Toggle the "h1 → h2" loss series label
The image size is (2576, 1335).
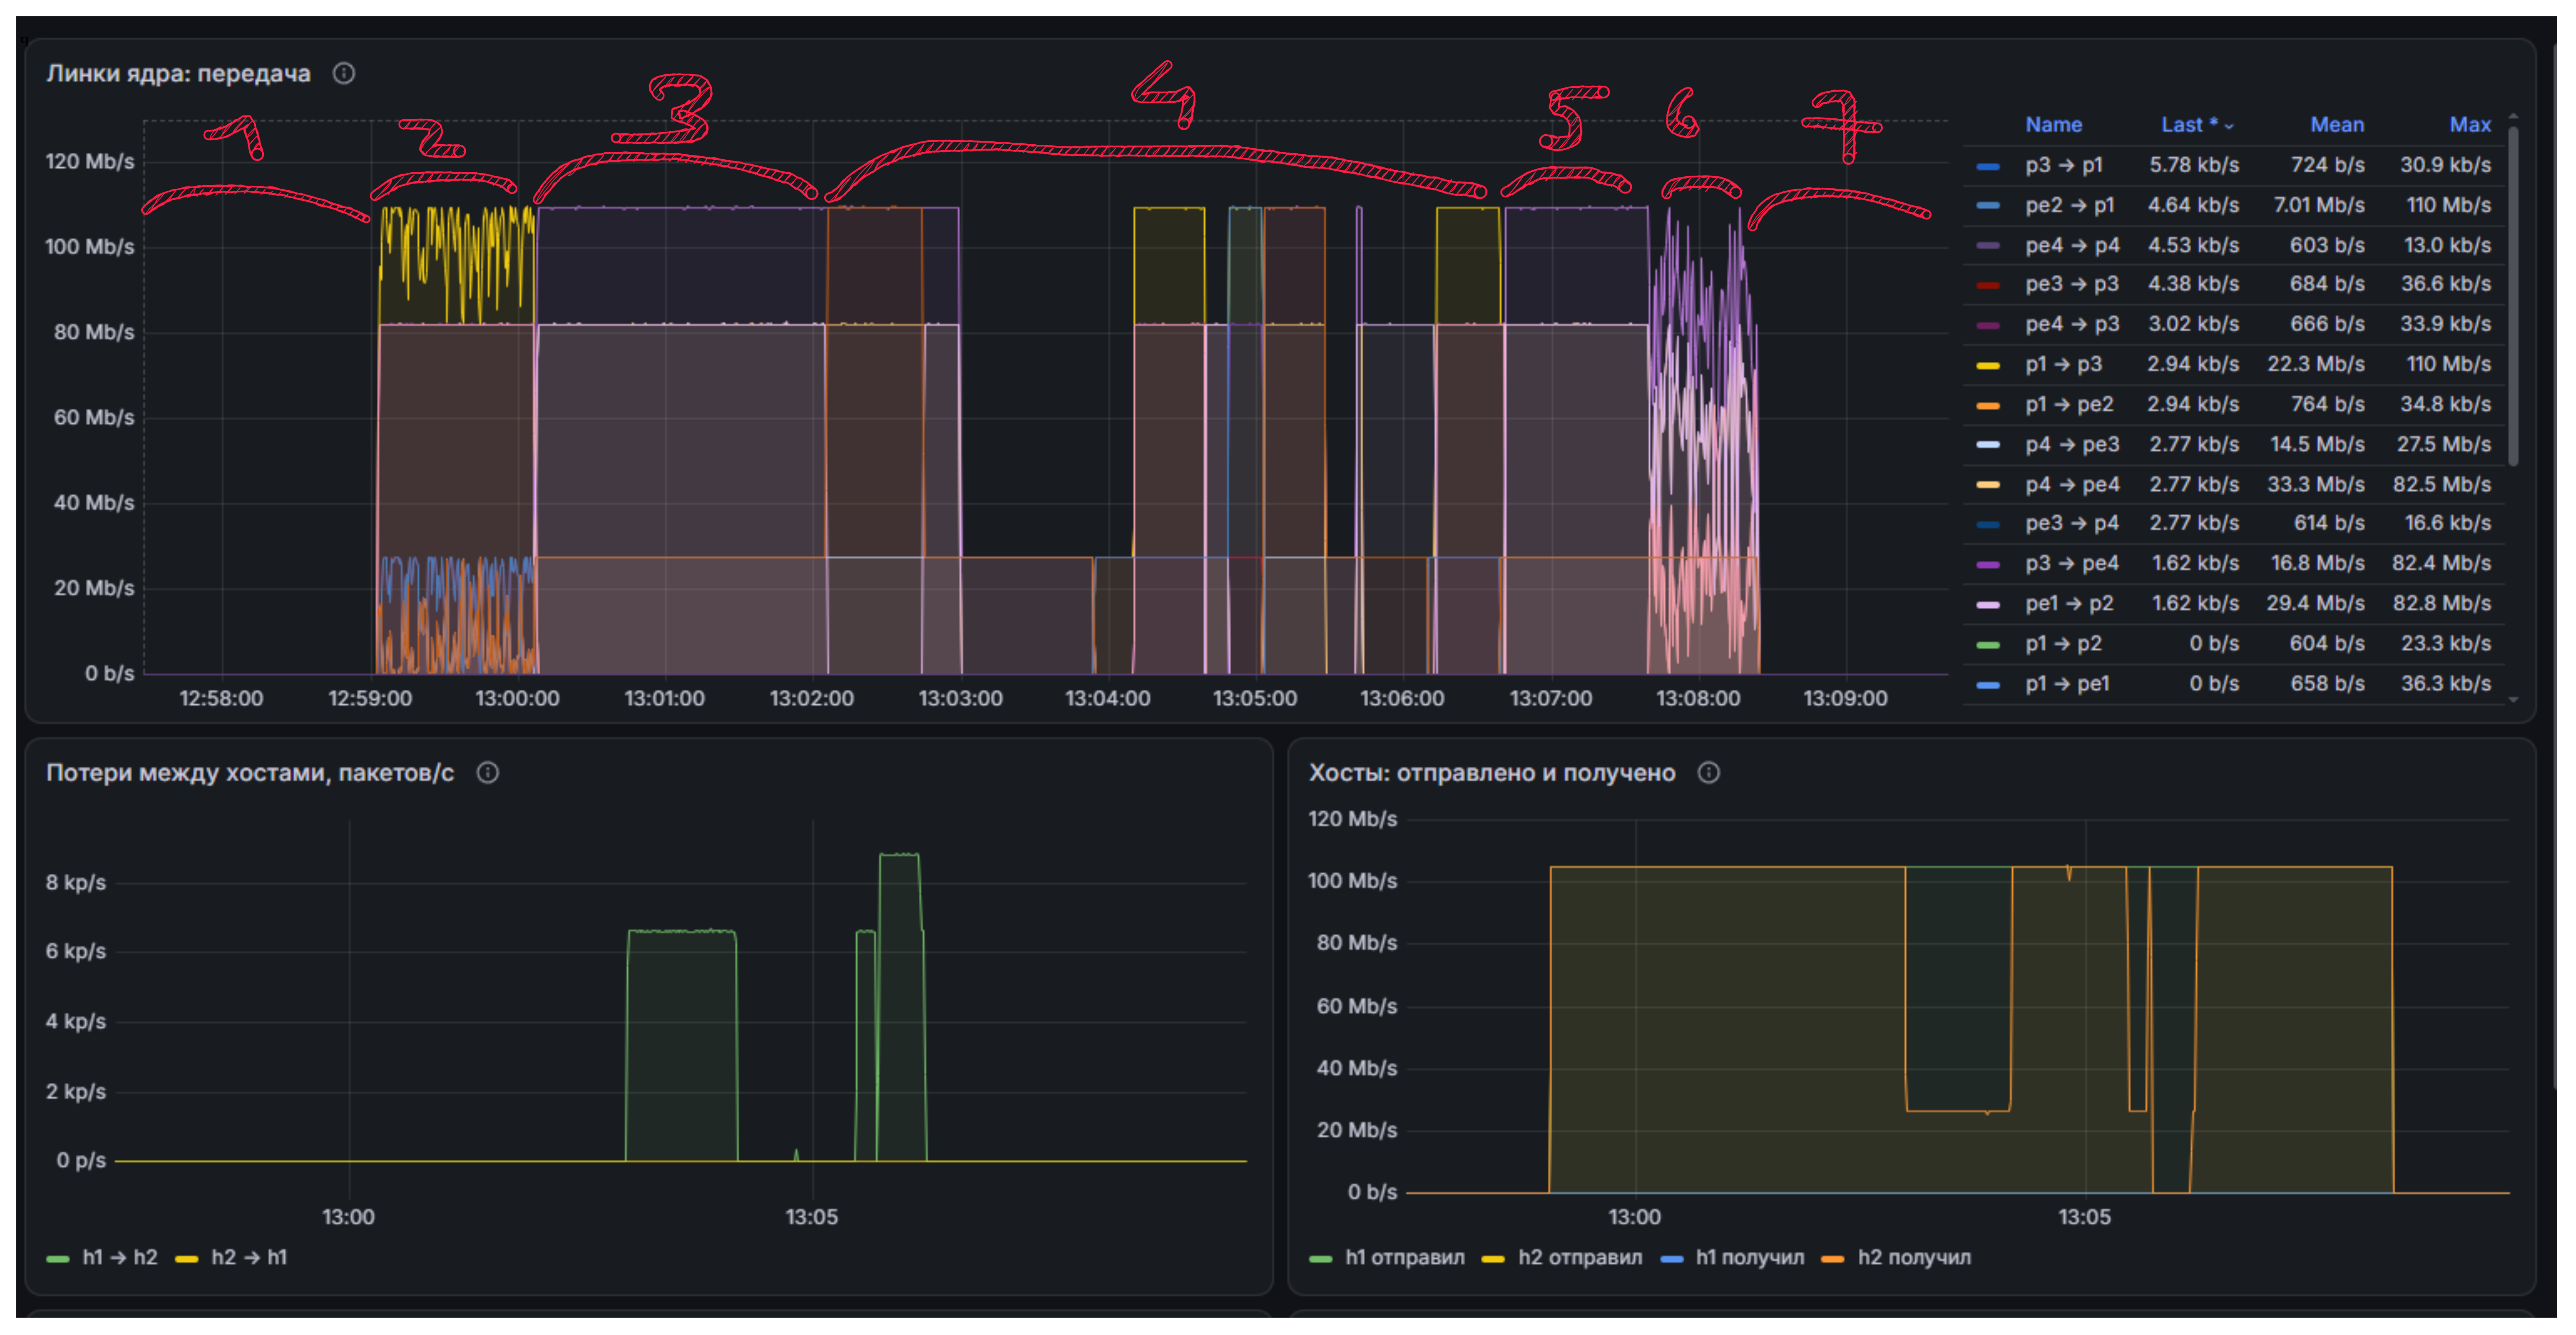click(120, 1257)
